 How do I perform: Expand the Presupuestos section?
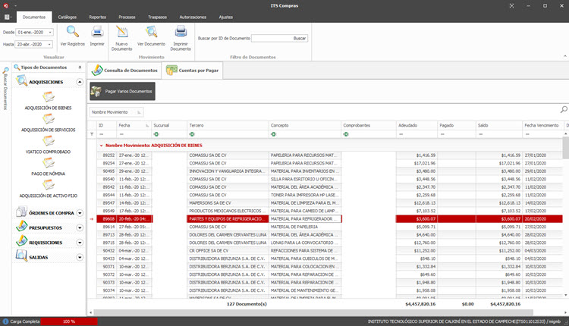[x=80, y=227]
